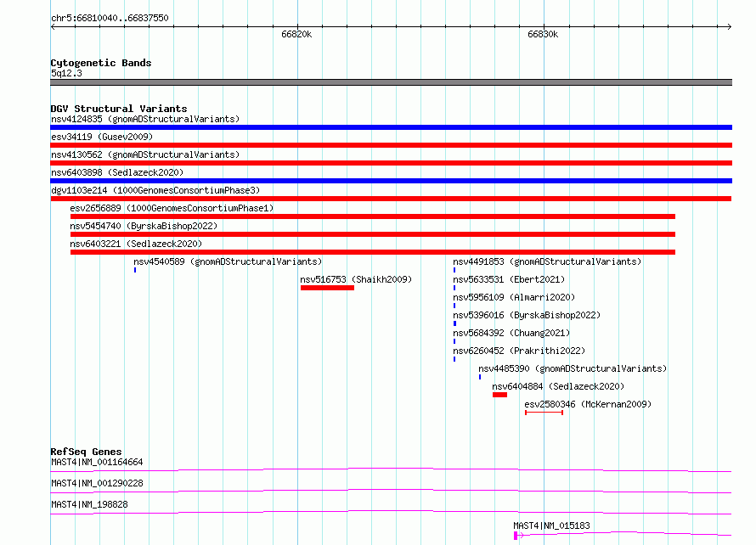Select the 5q12.3 band label
756x545 pixels.
click(x=66, y=73)
